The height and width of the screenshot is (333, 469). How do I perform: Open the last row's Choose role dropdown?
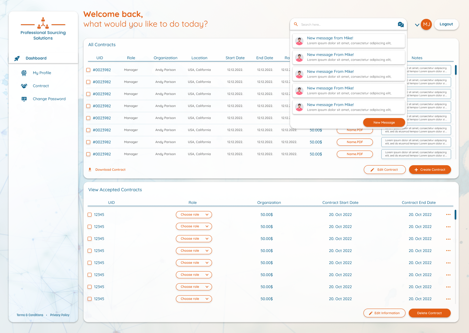tap(194, 299)
